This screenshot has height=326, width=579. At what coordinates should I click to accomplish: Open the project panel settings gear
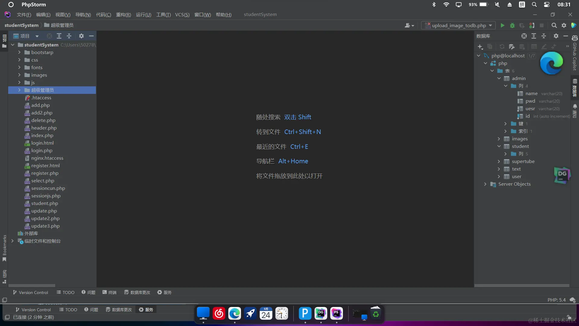(x=81, y=36)
